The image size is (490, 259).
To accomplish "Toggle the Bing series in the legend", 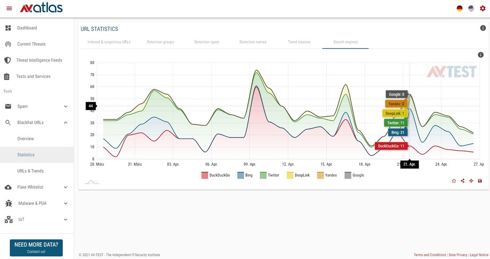I will click(x=245, y=175).
